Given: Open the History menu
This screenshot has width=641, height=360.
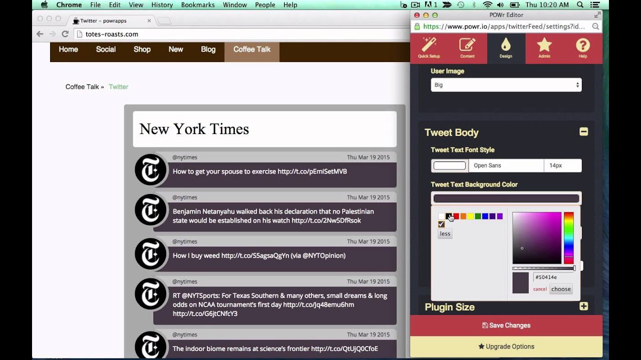Looking at the screenshot, I should tap(162, 5).
